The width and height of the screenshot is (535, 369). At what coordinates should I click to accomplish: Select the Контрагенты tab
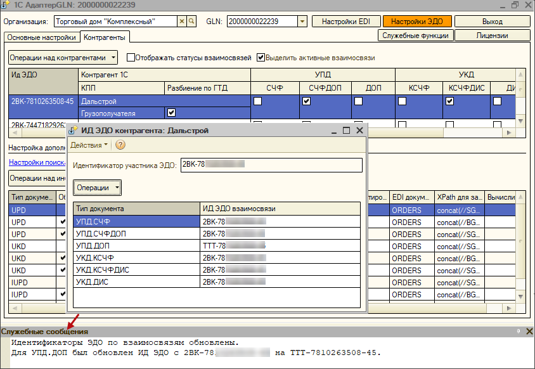click(105, 37)
